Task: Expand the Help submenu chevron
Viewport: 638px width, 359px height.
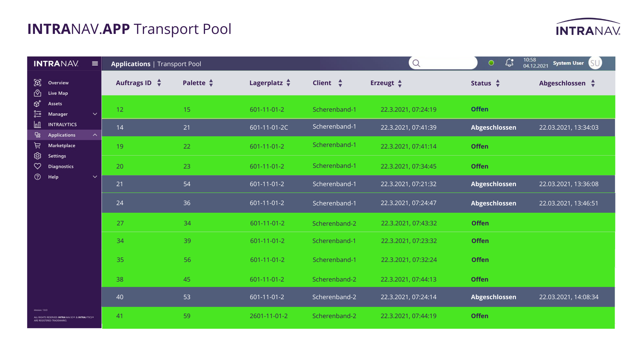Action: point(95,177)
